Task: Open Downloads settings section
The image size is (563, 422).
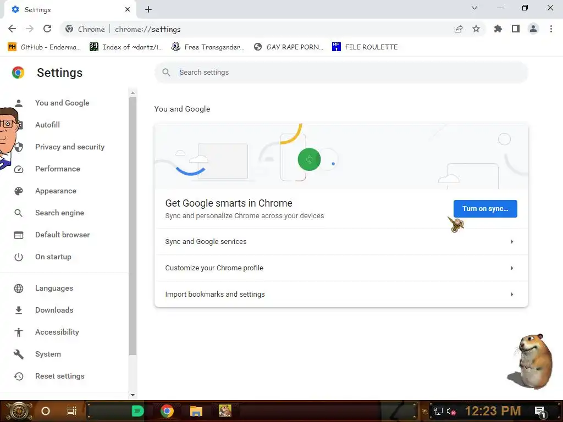Action: tap(54, 310)
